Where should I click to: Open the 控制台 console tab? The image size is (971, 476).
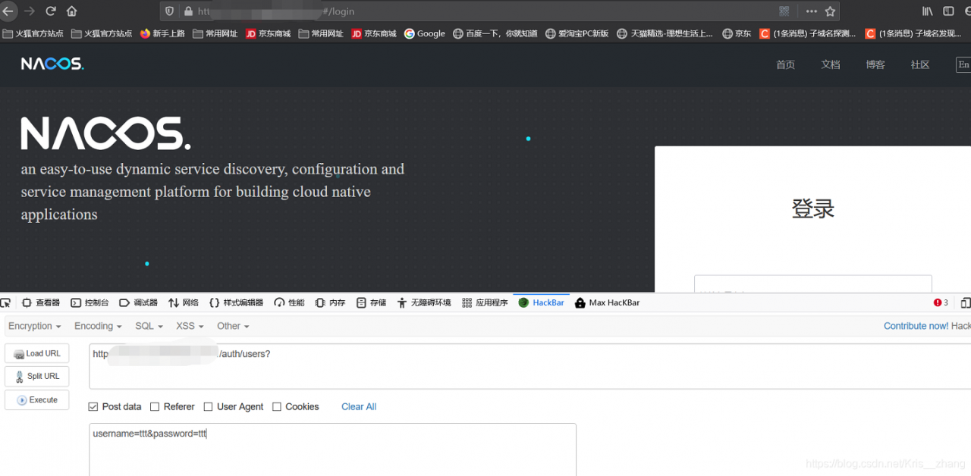tap(90, 302)
